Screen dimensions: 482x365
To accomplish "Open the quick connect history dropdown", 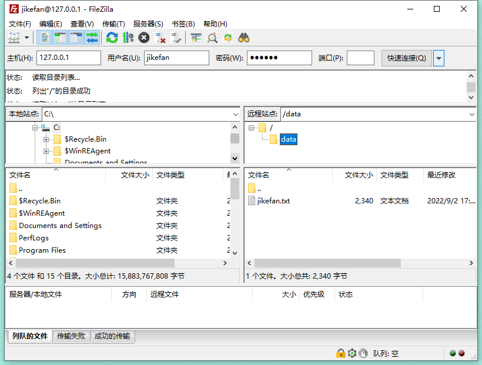I will (x=439, y=58).
